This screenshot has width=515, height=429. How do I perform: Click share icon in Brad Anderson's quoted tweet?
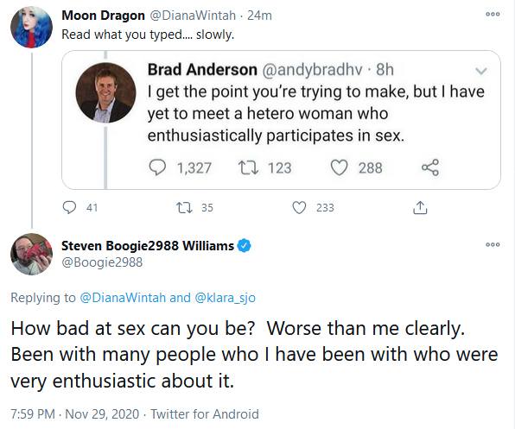pyautogui.click(x=430, y=167)
